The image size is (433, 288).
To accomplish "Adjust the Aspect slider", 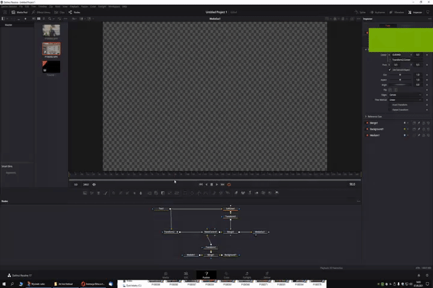I will [400, 80].
